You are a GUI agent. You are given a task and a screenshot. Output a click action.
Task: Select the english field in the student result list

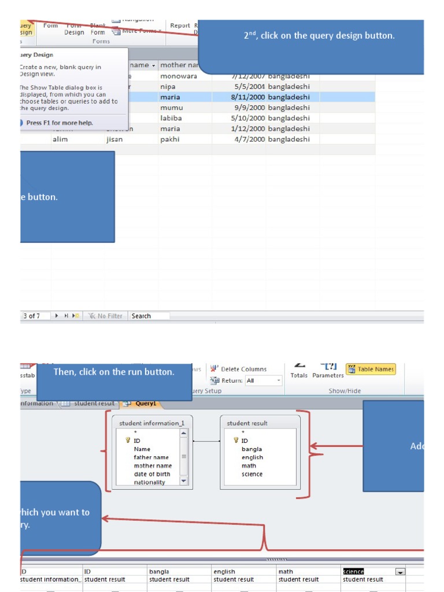point(252,457)
